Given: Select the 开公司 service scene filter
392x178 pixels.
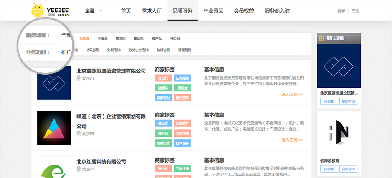Looking at the screenshot, I should click(175, 39).
